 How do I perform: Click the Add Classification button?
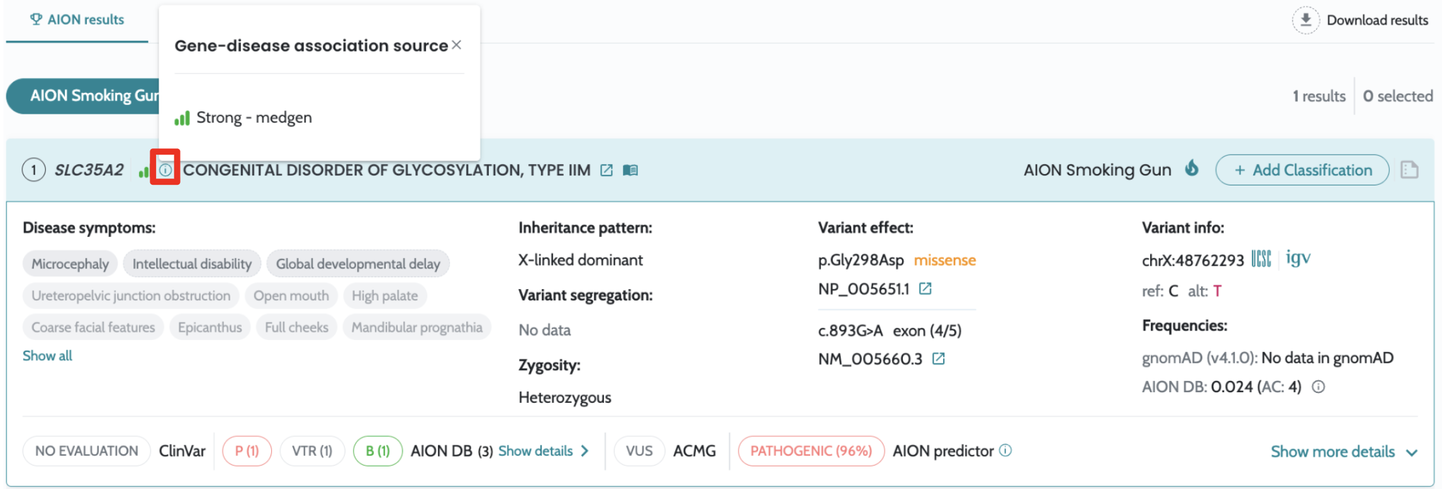[1302, 170]
